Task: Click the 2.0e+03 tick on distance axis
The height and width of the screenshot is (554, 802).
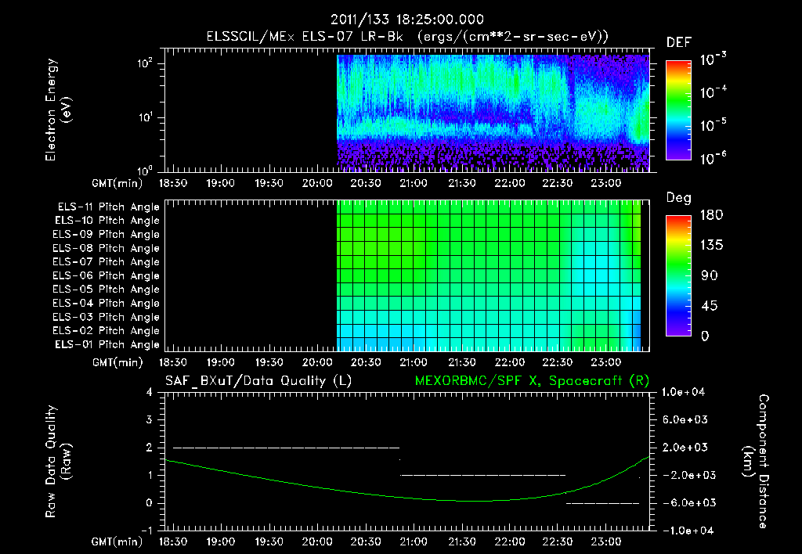Action: click(685, 447)
